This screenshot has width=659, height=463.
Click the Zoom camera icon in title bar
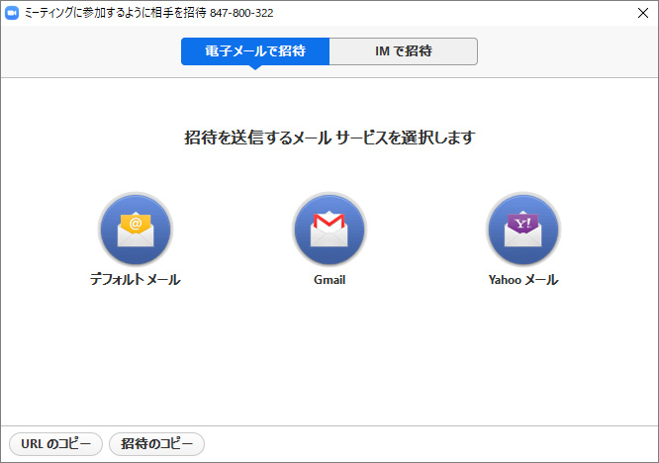12,13
